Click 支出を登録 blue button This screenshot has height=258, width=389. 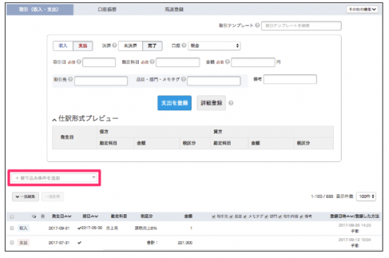175,103
